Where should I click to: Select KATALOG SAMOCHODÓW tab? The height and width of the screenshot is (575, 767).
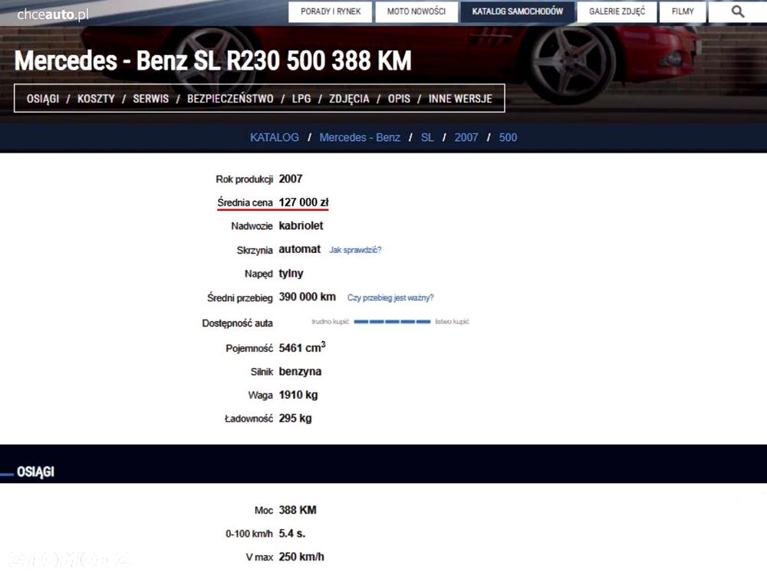pos(517,11)
